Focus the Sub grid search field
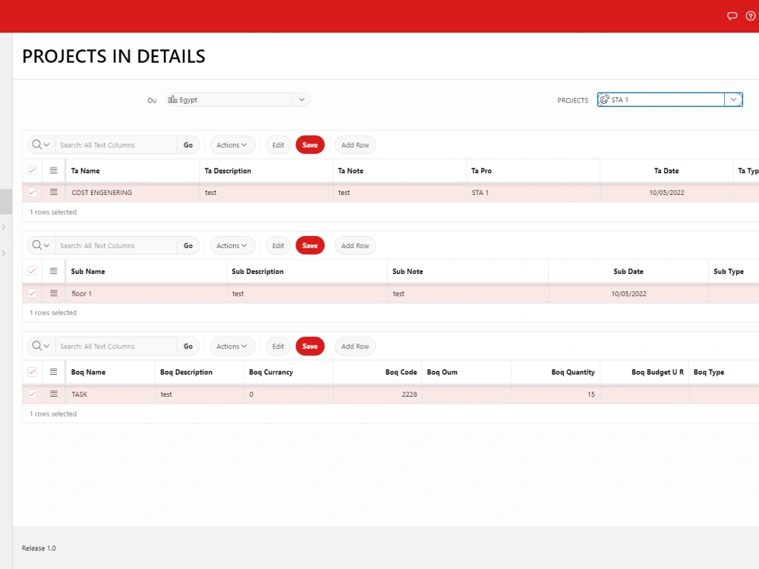The width and height of the screenshot is (759, 569). click(116, 246)
